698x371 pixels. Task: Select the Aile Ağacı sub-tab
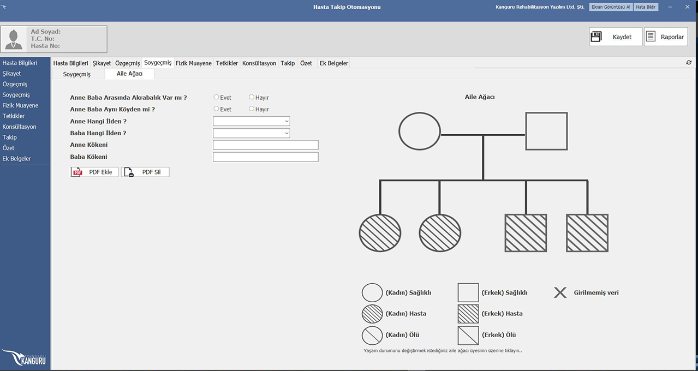pyautogui.click(x=129, y=74)
